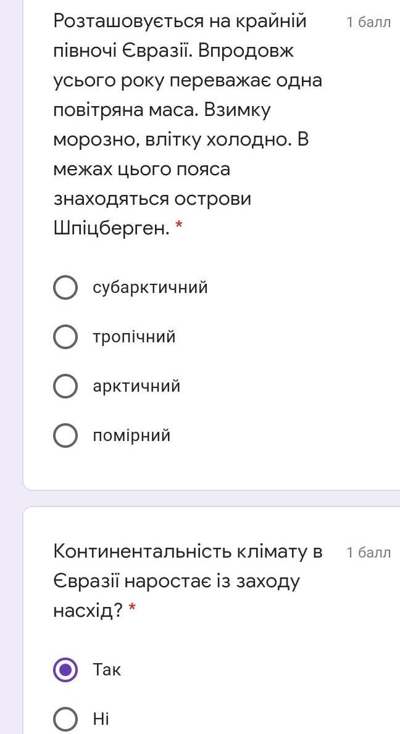The height and width of the screenshot is (734, 400).
Task: Click the Континентальність клімату question text
Action: [x=188, y=551]
